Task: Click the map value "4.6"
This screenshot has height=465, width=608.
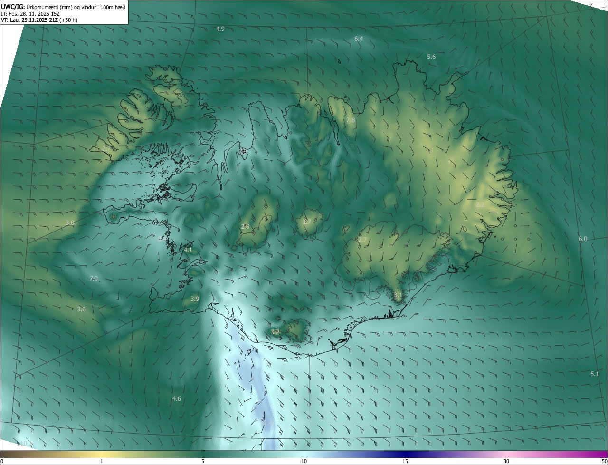Action: click(x=177, y=398)
